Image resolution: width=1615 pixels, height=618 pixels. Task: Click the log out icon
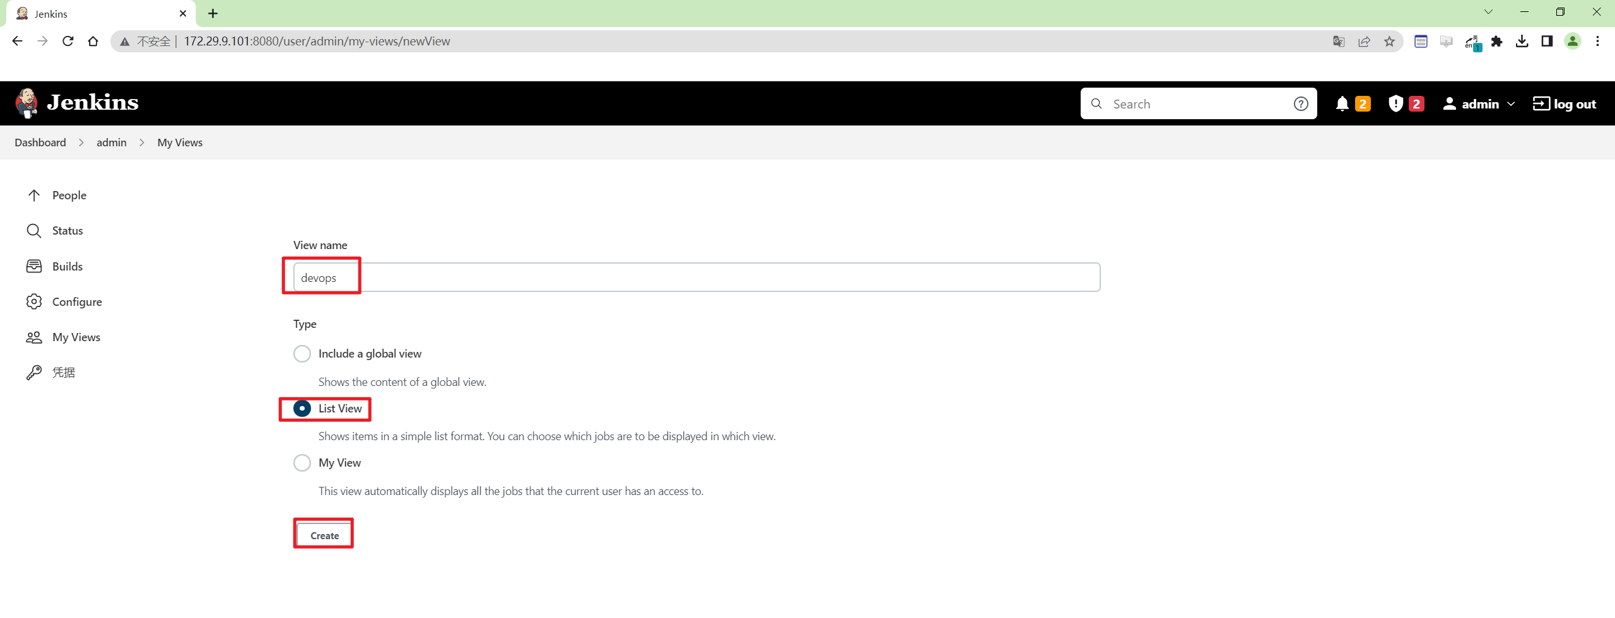pos(1541,104)
